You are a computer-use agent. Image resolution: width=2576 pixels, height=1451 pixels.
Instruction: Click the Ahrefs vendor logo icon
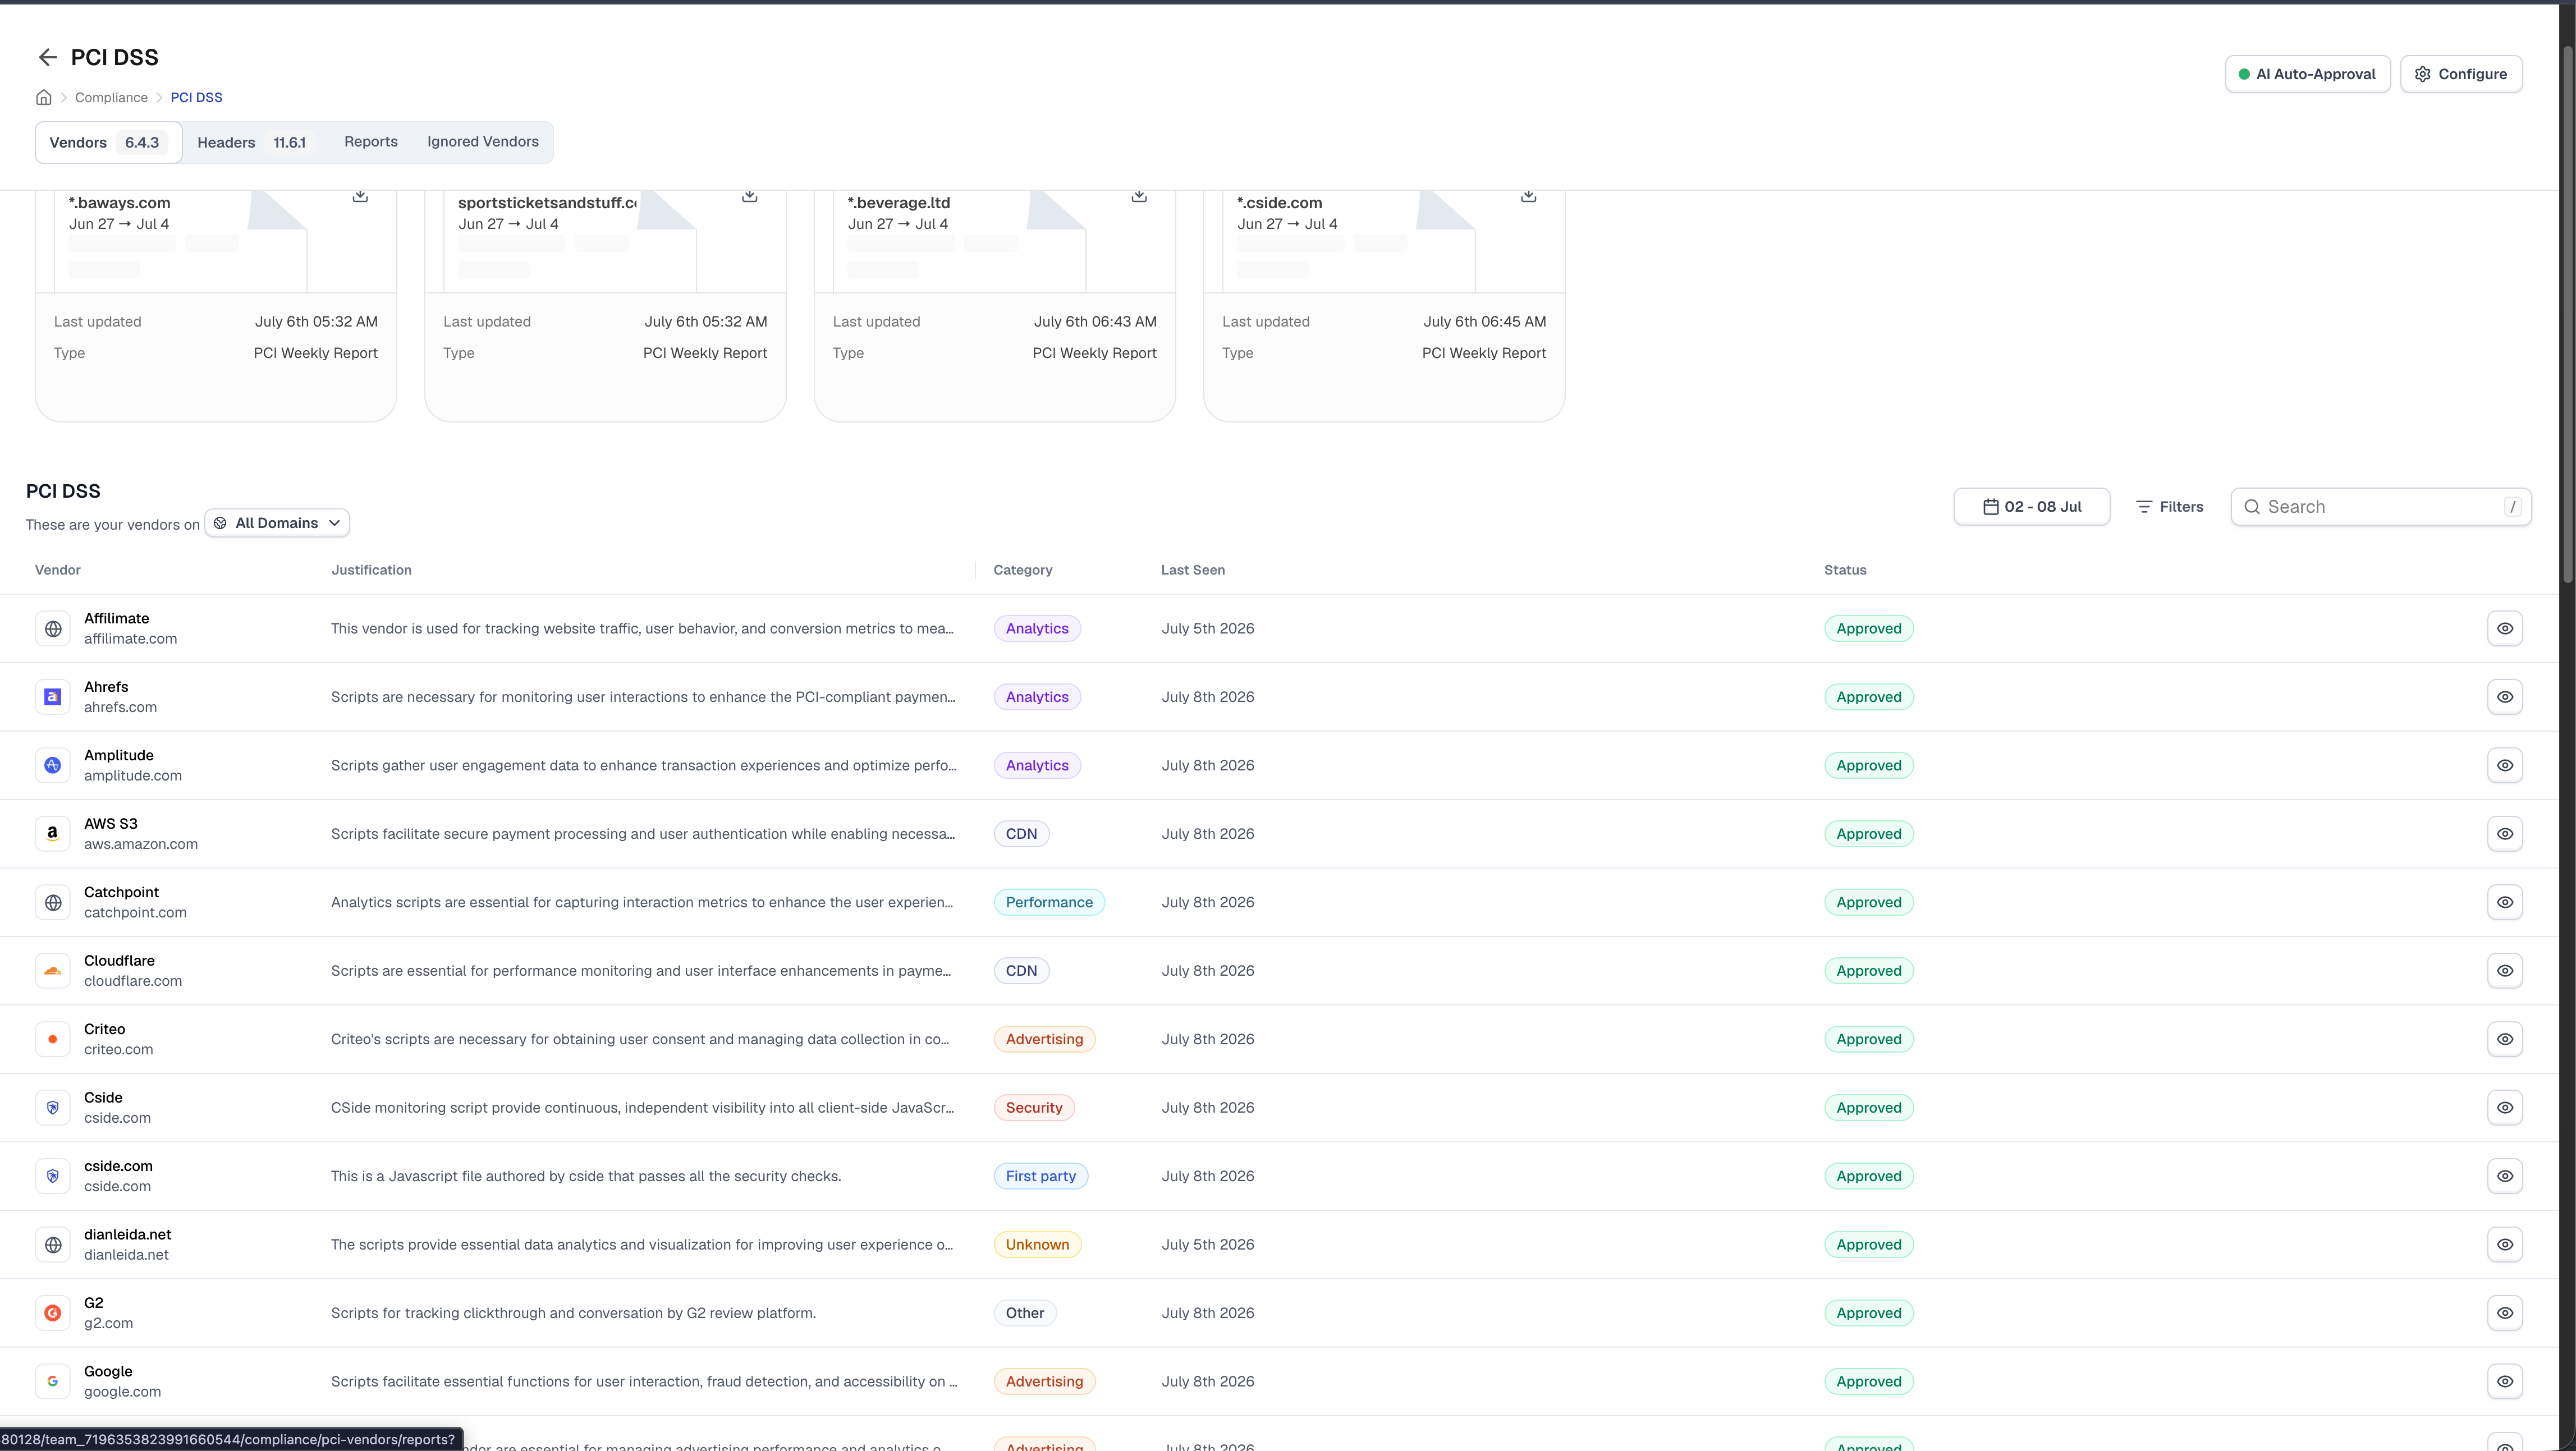(53, 697)
